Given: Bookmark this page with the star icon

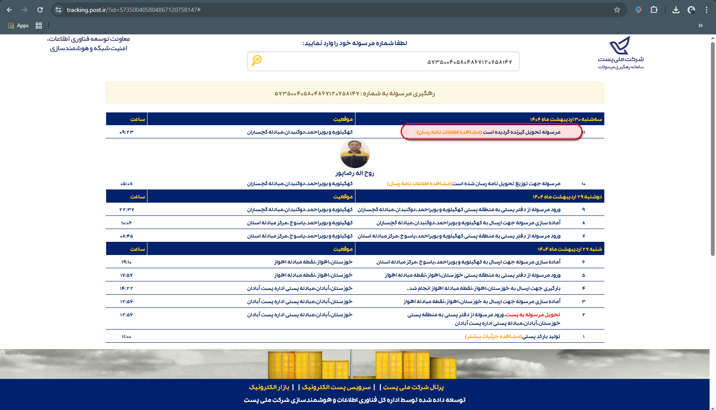Looking at the screenshot, I should (617, 10).
